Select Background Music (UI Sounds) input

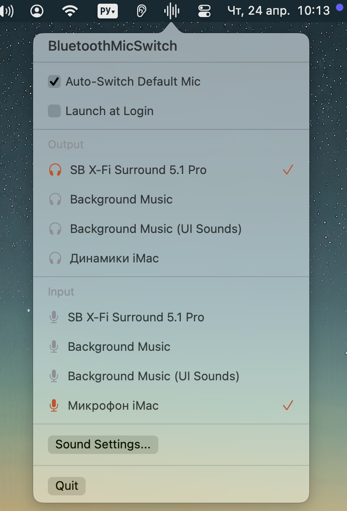pyautogui.click(x=171, y=376)
